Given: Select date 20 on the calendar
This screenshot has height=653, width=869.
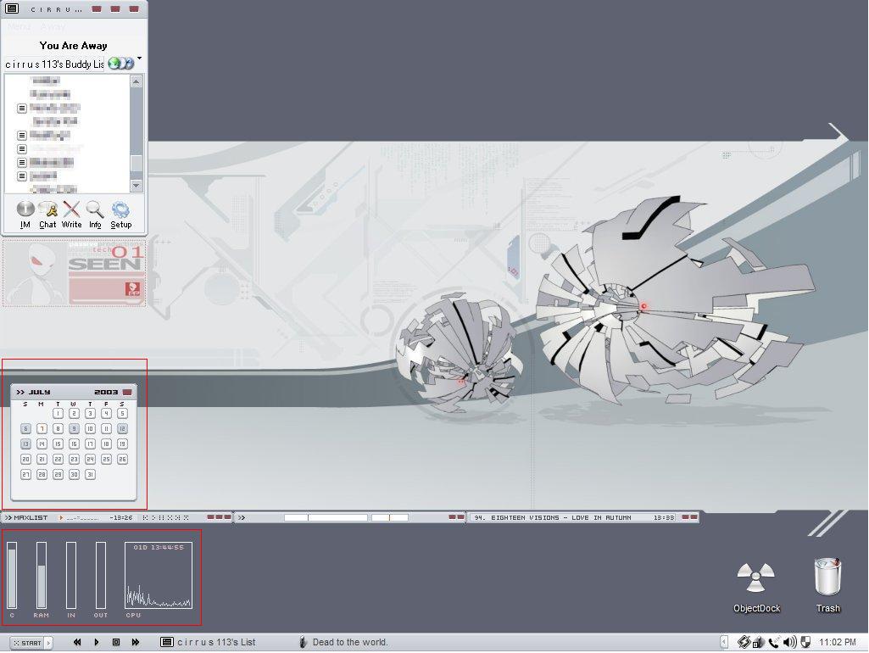Looking at the screenshot, I should coord(25,459).
